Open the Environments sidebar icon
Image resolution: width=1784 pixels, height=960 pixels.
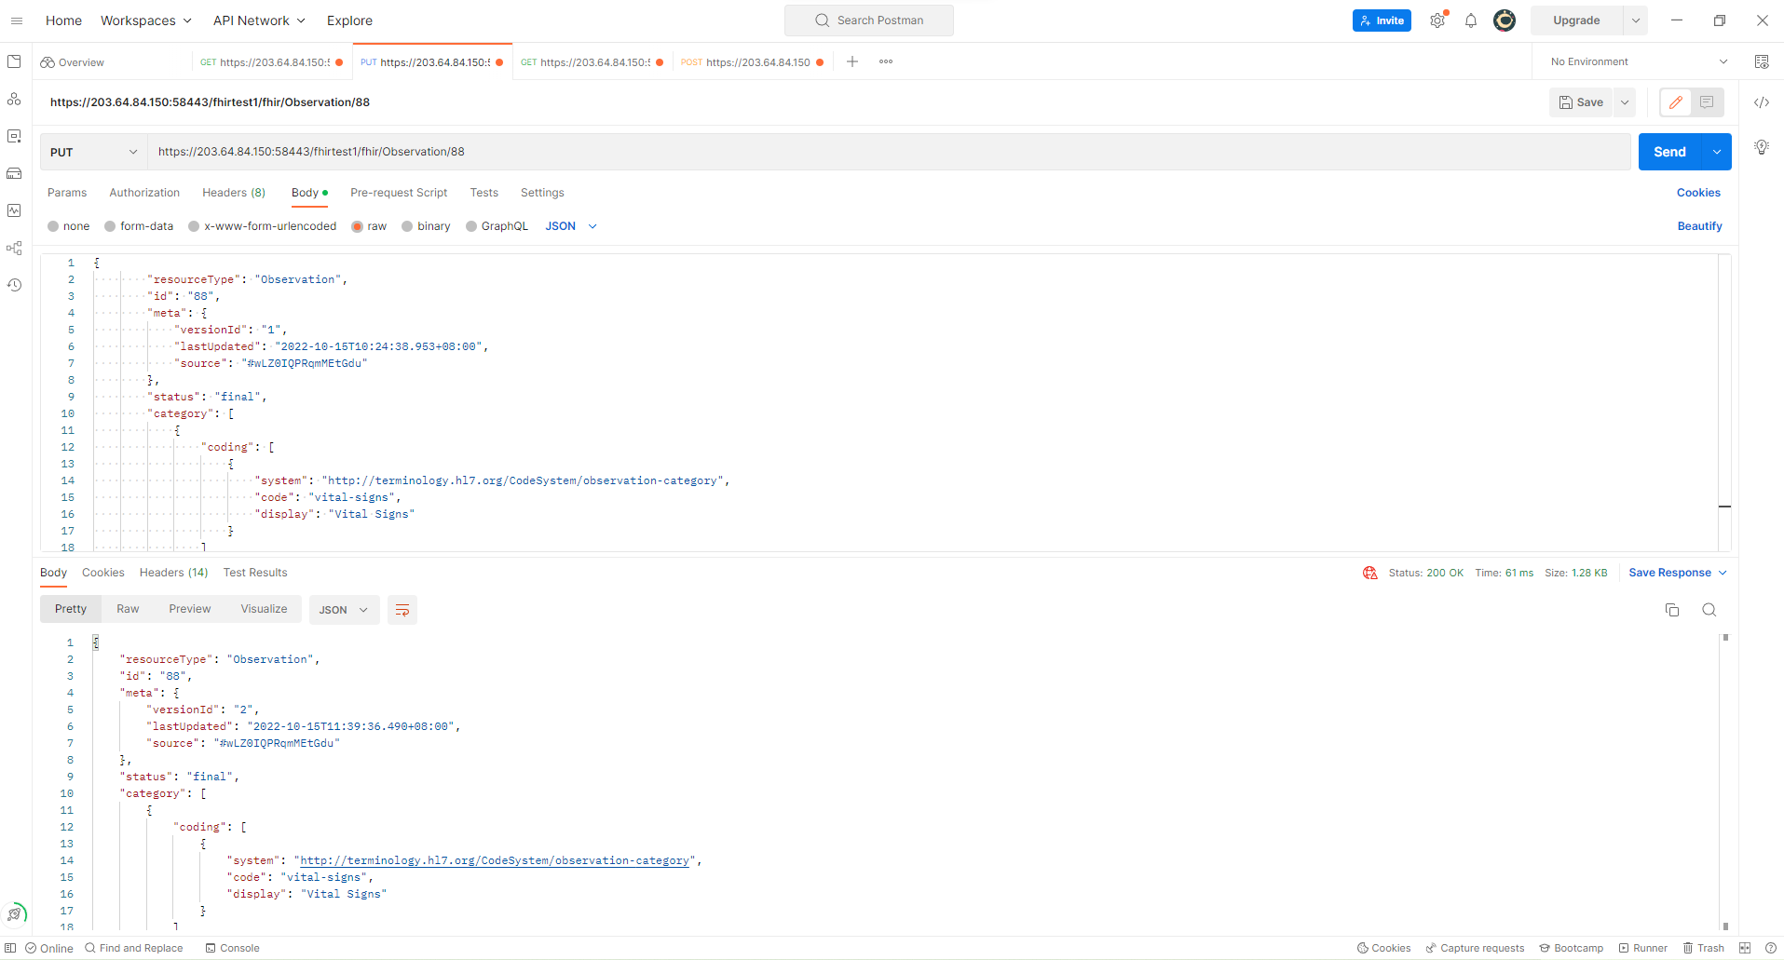click(x=14, y=136)
